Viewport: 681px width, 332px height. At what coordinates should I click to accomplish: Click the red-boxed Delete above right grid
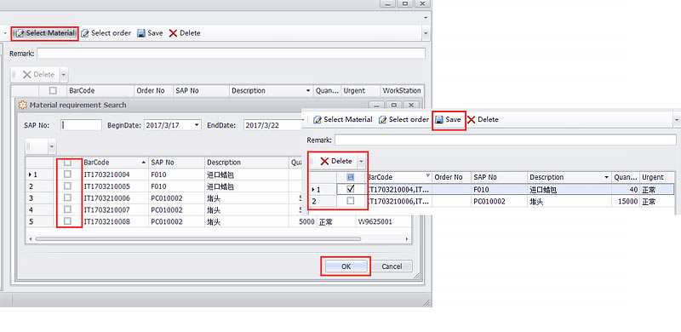336,161
